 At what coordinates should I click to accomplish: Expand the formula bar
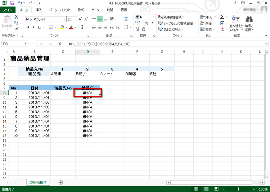click(266, 44)
